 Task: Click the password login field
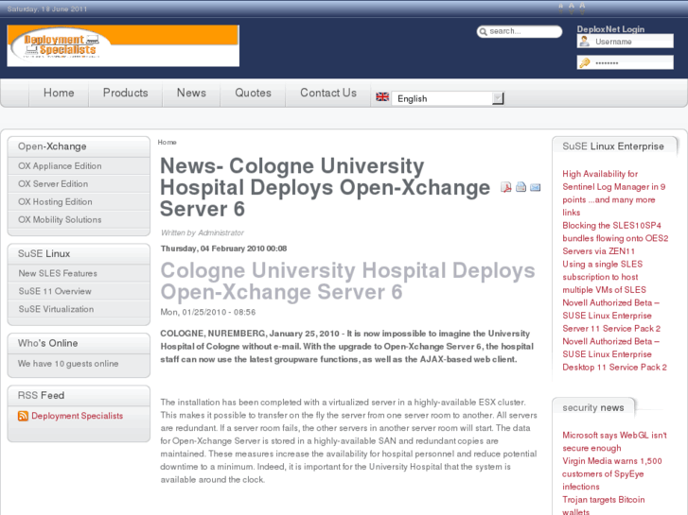click(626, 62)
